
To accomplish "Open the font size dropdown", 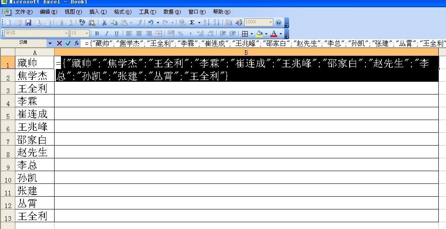I will pyautogui.click(x=87, y=34).
